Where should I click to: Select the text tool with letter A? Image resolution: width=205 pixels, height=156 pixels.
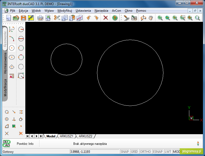point(12,76)
